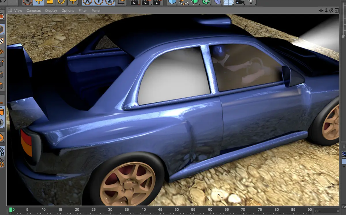
Task: Select the Live Selection arrow tool
Action: tap(27, 2)
